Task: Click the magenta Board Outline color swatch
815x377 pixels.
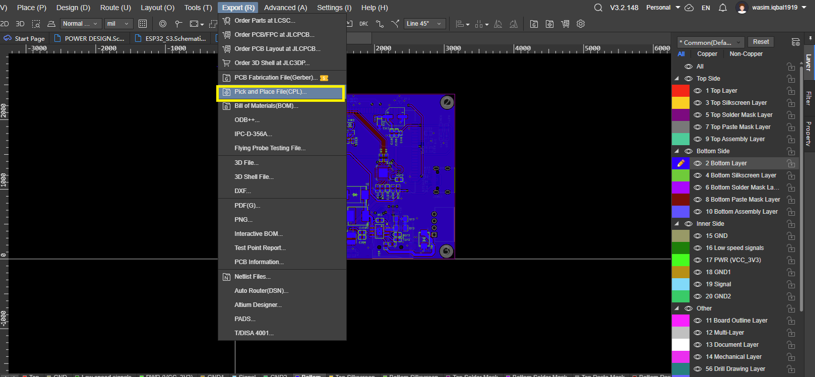Action: 680,321
